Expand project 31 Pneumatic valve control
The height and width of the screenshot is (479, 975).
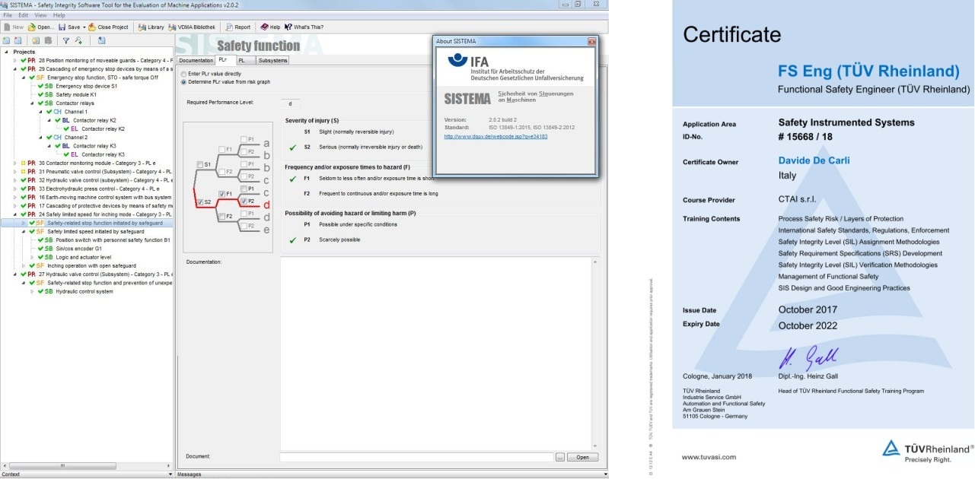pyautogui.click(x=14, y=171)
